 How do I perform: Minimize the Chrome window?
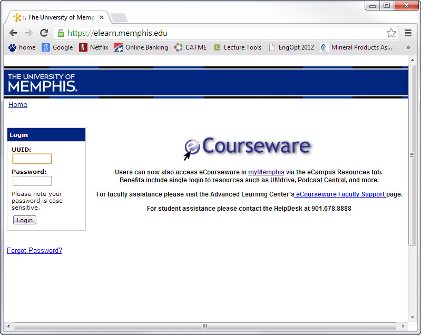(x=373, y=6)
